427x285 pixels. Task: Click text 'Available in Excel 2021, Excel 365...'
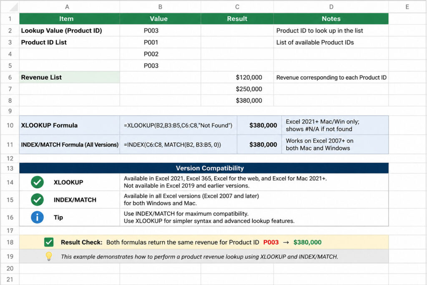(x=225, y=182)
